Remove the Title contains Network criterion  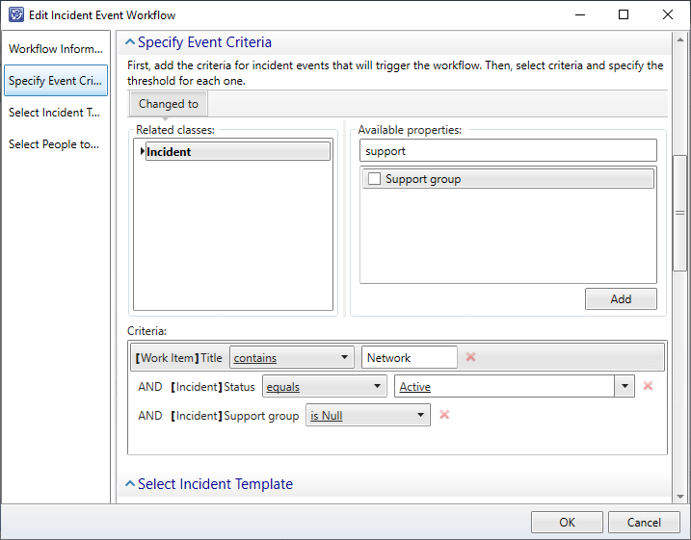(x=471, y=357)
